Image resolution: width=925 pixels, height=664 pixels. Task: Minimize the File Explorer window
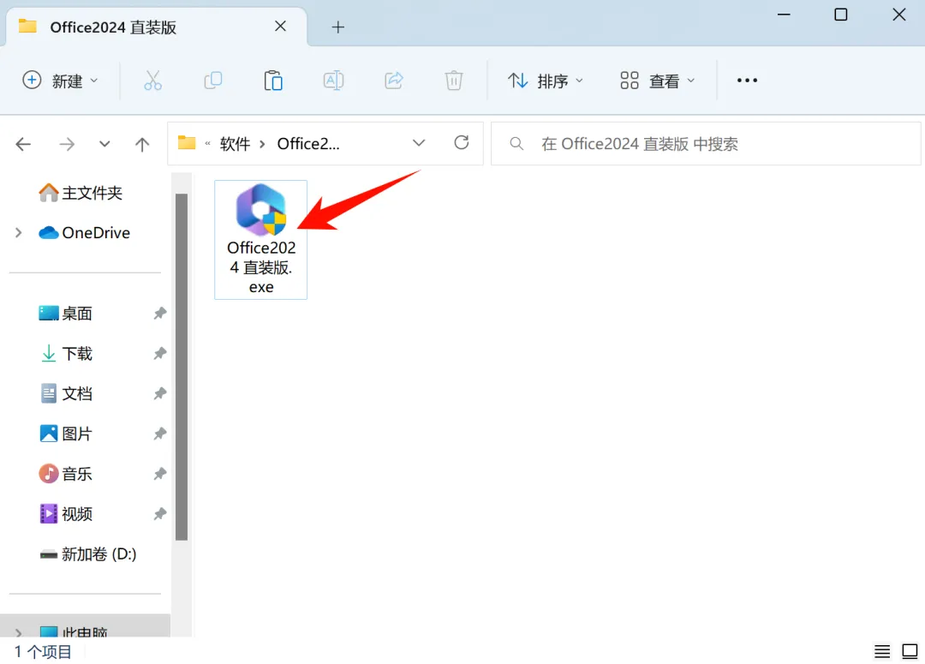click(784, 15)
